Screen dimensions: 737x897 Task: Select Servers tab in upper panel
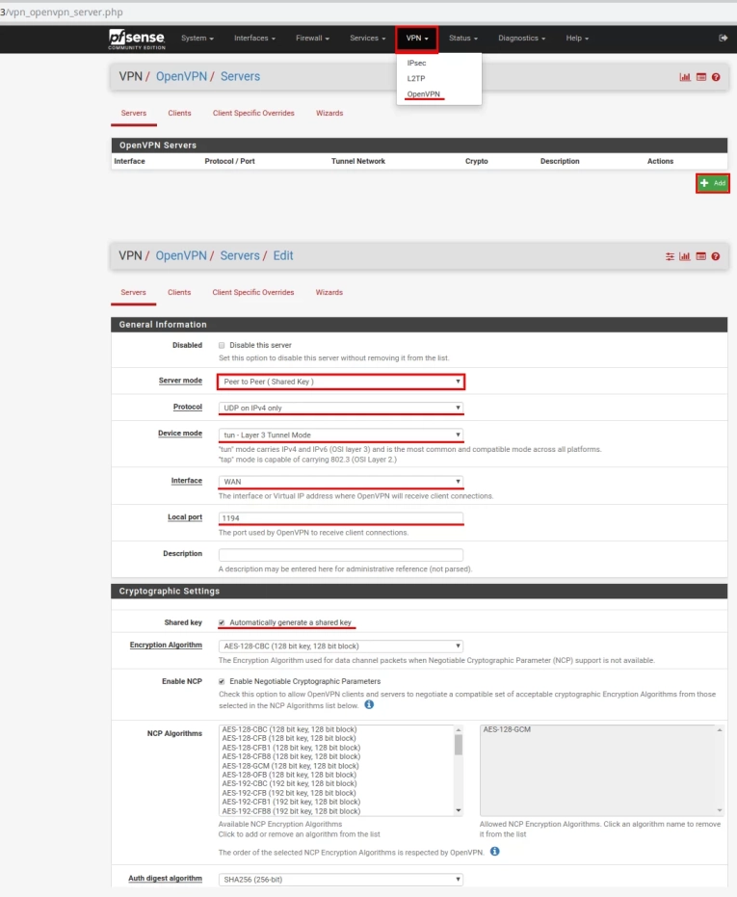point(134,114)
